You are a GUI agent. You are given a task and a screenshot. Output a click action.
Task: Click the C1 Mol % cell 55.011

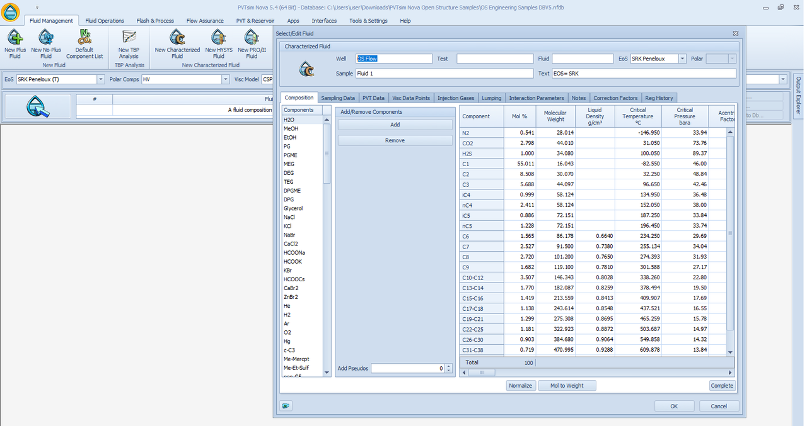pos(520,164)
